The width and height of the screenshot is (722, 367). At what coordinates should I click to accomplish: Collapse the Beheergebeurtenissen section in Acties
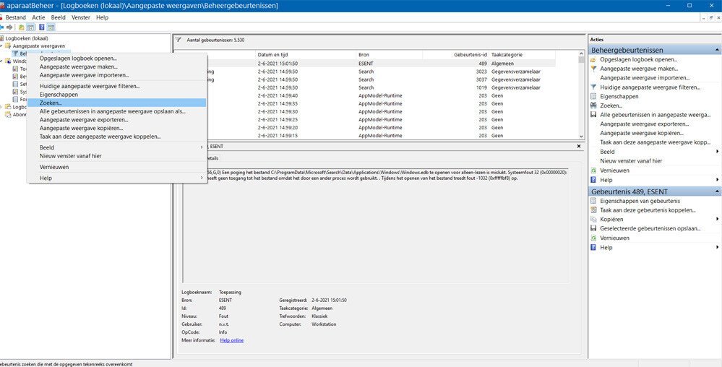click(717, 50)
